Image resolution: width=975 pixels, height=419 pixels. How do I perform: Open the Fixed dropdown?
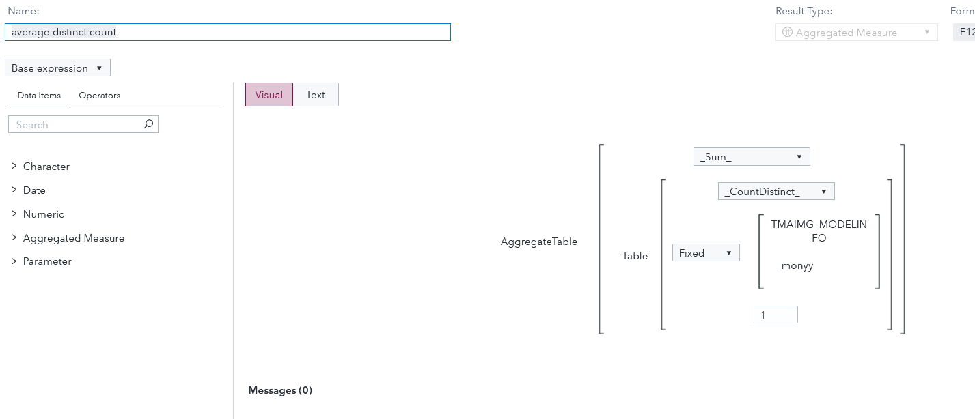[x=706, y=253]
